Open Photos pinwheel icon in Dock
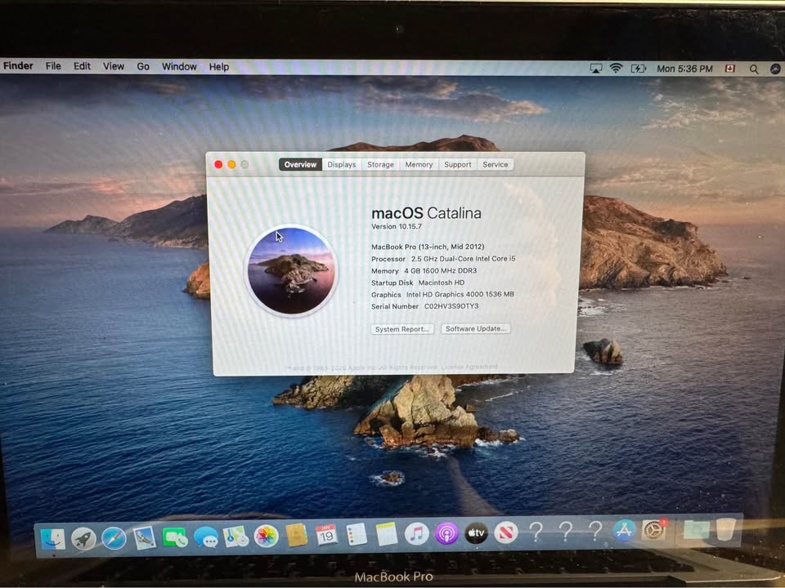 [x=267, y=536]
